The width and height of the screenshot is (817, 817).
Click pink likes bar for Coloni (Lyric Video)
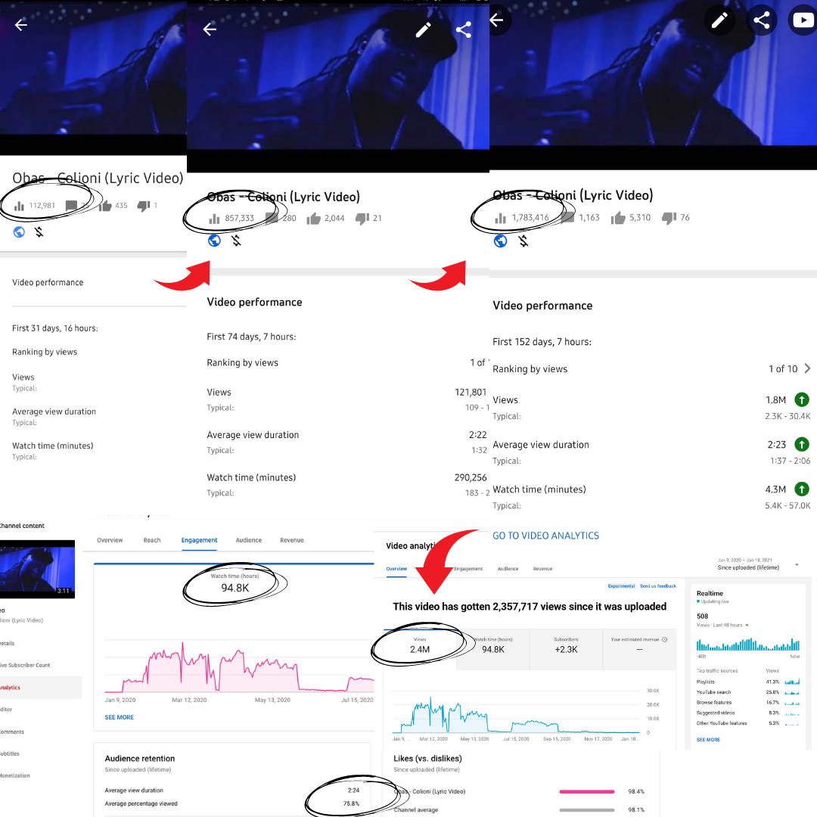(x=587, y=792)
